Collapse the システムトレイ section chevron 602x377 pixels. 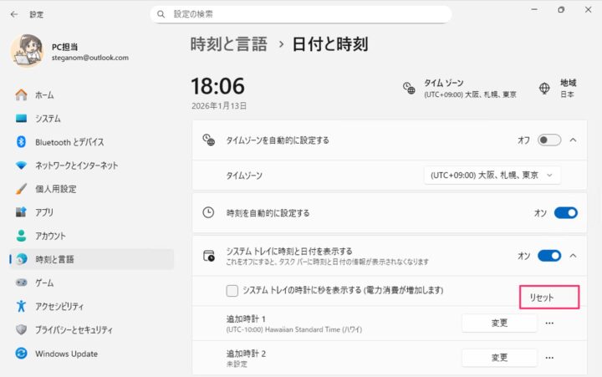pos(573,255)
